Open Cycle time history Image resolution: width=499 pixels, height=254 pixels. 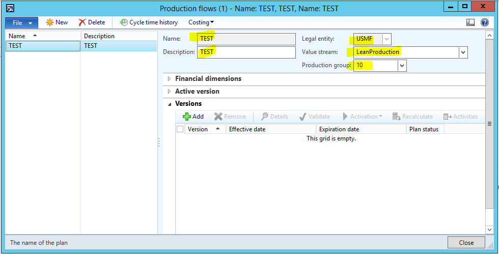(124, 22)
